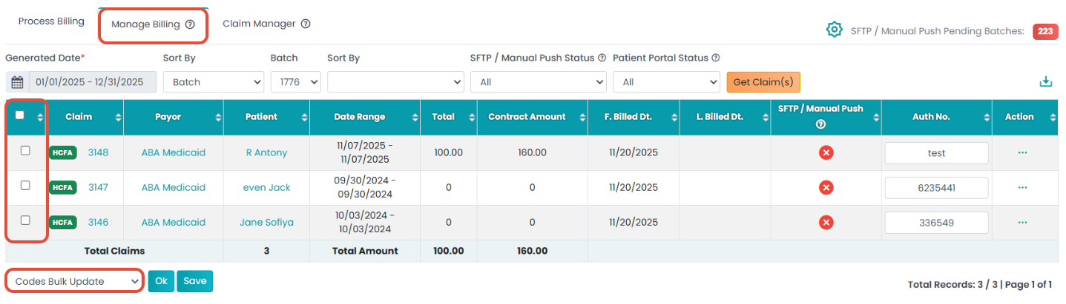The width and height of the screenshot is (1066, 304).
Task: Click the Patient Portal Status help icon
Action: point(715,58)
